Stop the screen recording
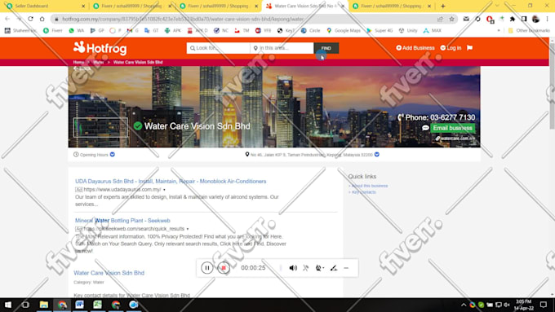The image size is (555, 312). [x=224, y=268]
